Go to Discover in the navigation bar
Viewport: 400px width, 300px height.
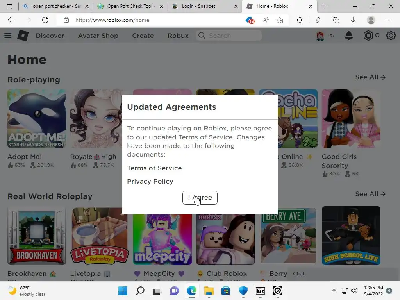[x=50, y=36]
